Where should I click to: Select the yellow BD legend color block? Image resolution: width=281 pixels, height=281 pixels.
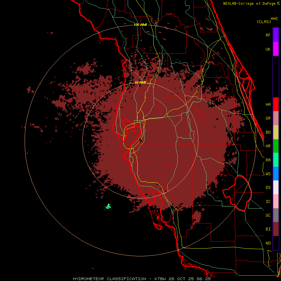pos(276,132)
